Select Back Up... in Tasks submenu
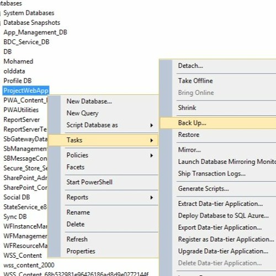 pyautogui.click(x=218, y=123)
